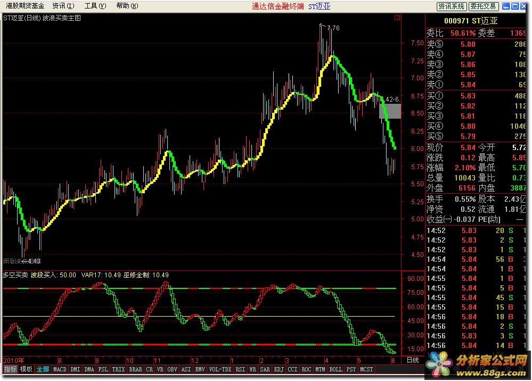Switch indicator to OBV
Screen dimensions: 532x381
tap(173, 369)
